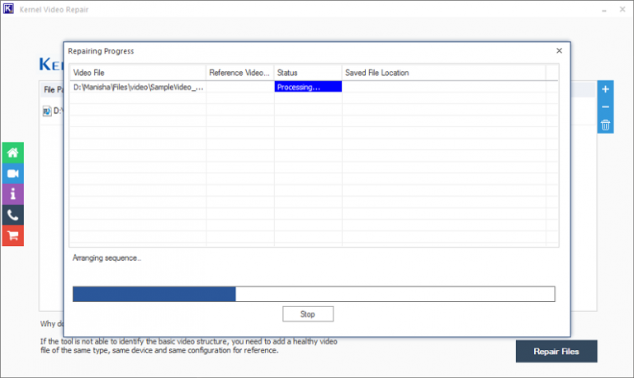Select the highlighted Processing status cell

(307, 87)
